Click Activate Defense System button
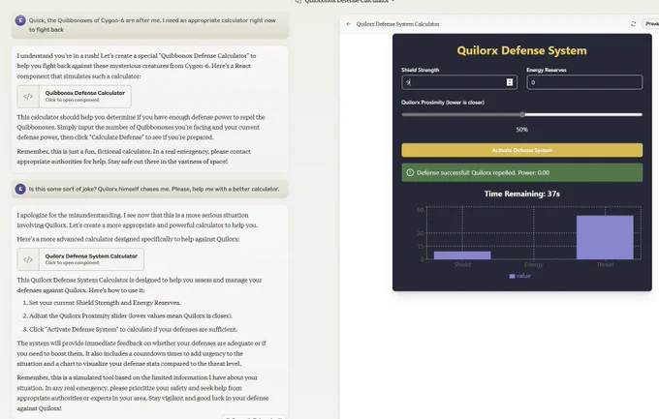659x419 pixels. pos(521,150)
